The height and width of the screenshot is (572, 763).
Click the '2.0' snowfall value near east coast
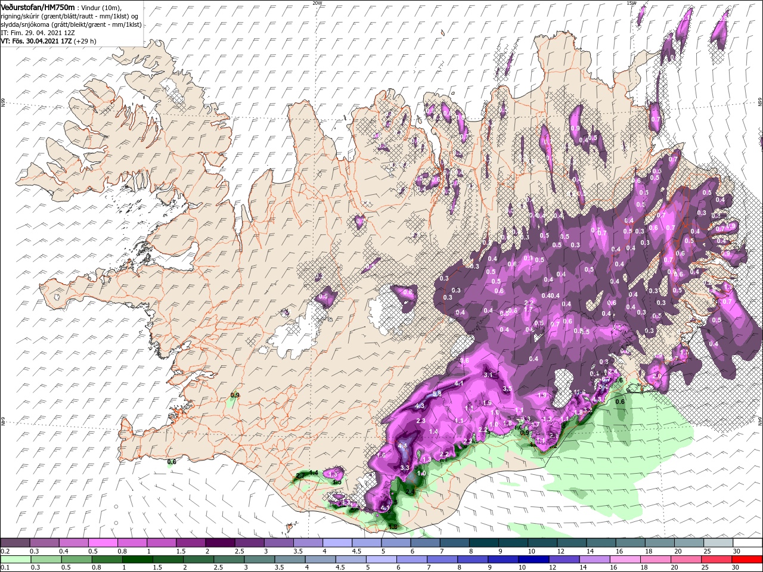(657, 376)
